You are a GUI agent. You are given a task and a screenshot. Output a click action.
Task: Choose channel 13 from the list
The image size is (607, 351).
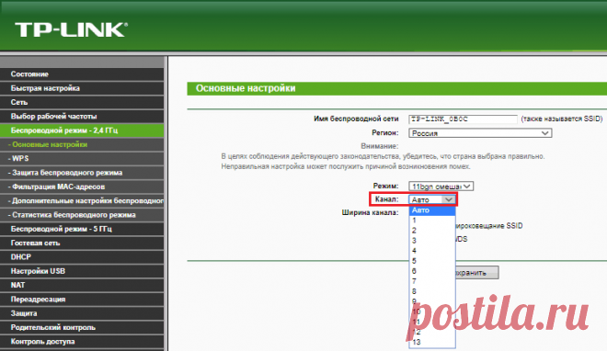click(432, 342)
